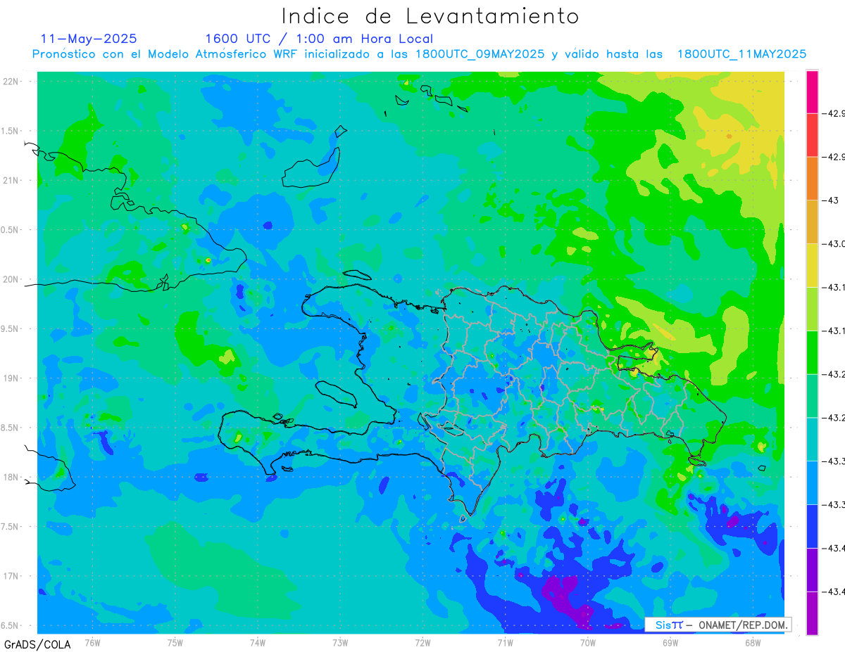Click the "0.5N" latitude label
Image resolution: width=845 pixels, height=652 pixels.
click(x=11, y=230)
